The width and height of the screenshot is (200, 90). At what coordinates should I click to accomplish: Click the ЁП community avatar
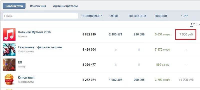(x=9, y=65)
